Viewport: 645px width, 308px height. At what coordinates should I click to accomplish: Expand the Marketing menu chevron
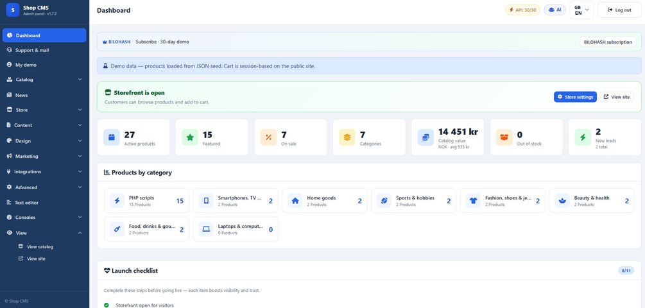[80, 157]
